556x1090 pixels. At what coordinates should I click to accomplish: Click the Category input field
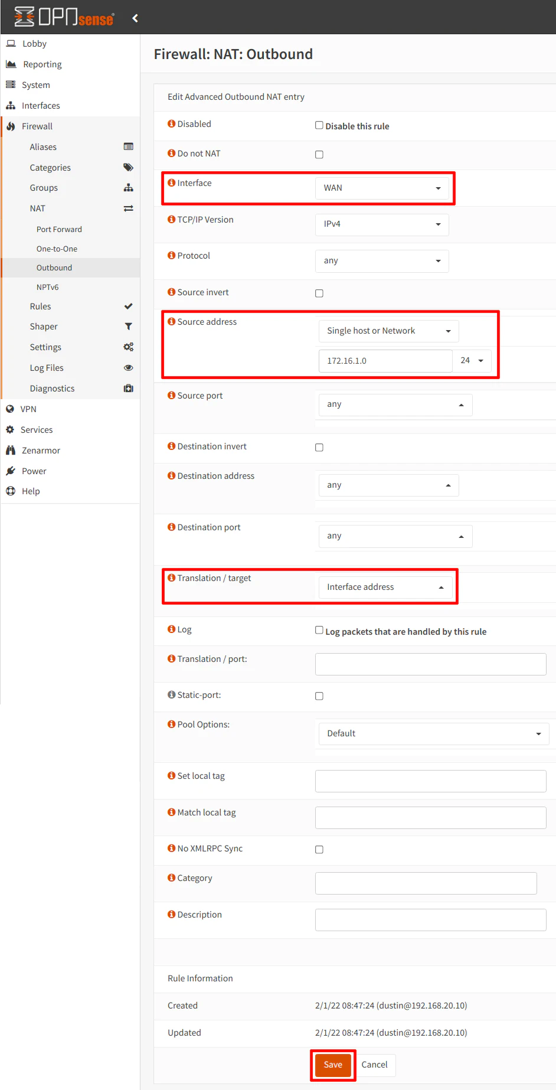[x=426, y=883]
